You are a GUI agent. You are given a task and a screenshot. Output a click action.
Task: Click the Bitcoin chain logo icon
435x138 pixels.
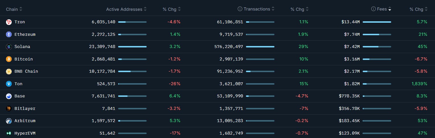pos(9,59)
